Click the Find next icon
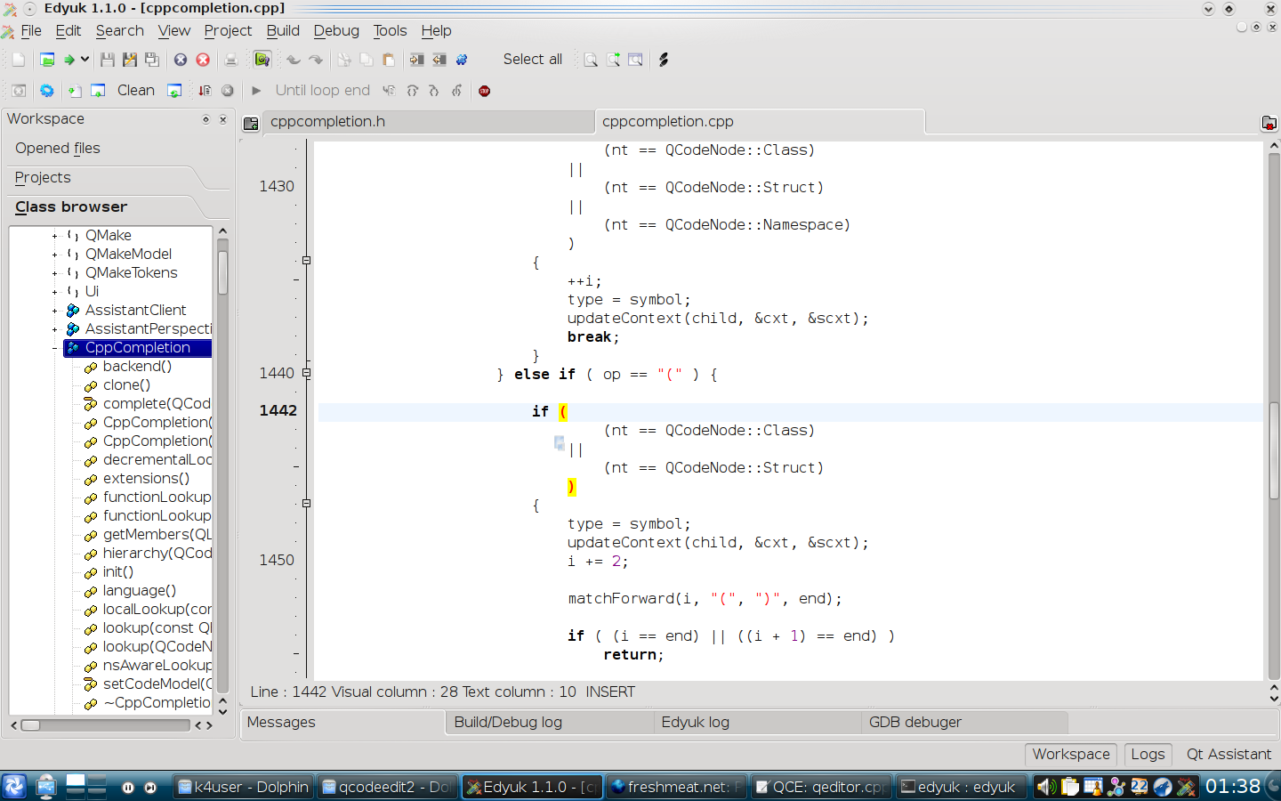 click(613, 60)
